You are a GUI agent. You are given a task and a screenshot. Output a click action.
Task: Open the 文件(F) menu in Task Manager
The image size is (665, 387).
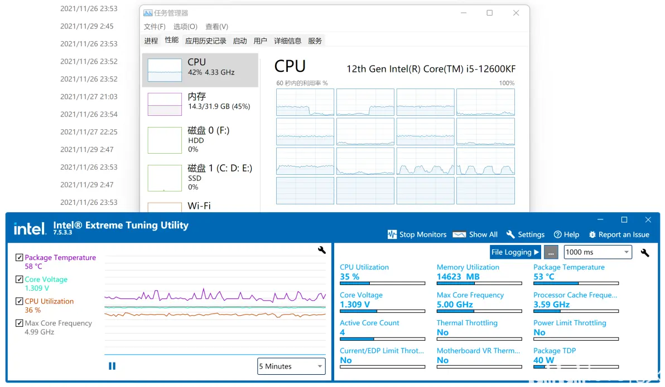(x=155, y=27)
